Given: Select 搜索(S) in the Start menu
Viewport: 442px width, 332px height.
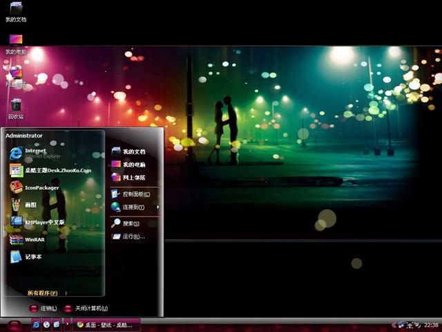Looking at the screenshot, I should (130, 223).
